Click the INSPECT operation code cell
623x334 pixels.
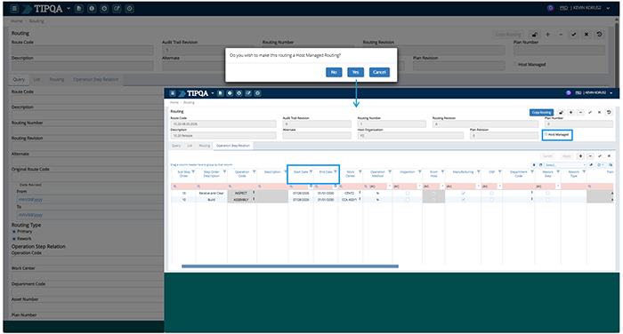click(241, 193)
